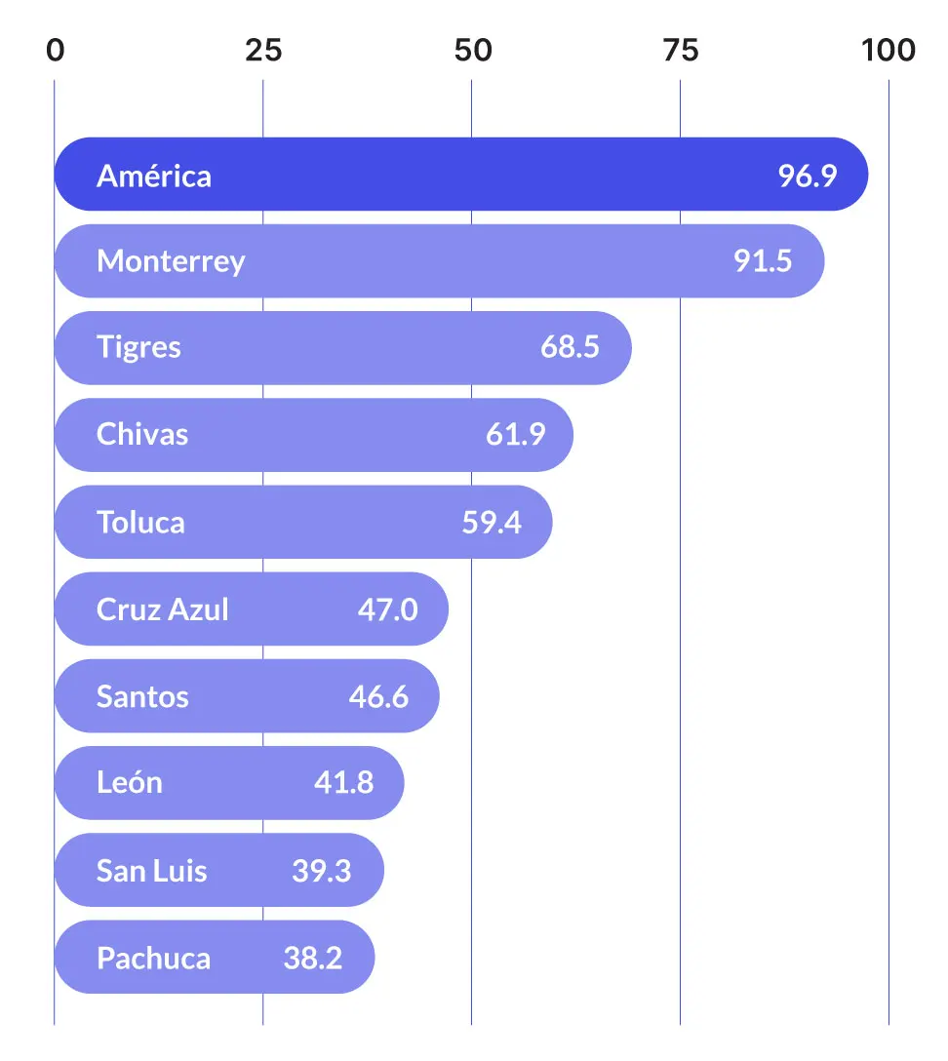Select the Cruz Azul label
The width and height of the screenshot is (948, 1061).
tap(163, 609)
